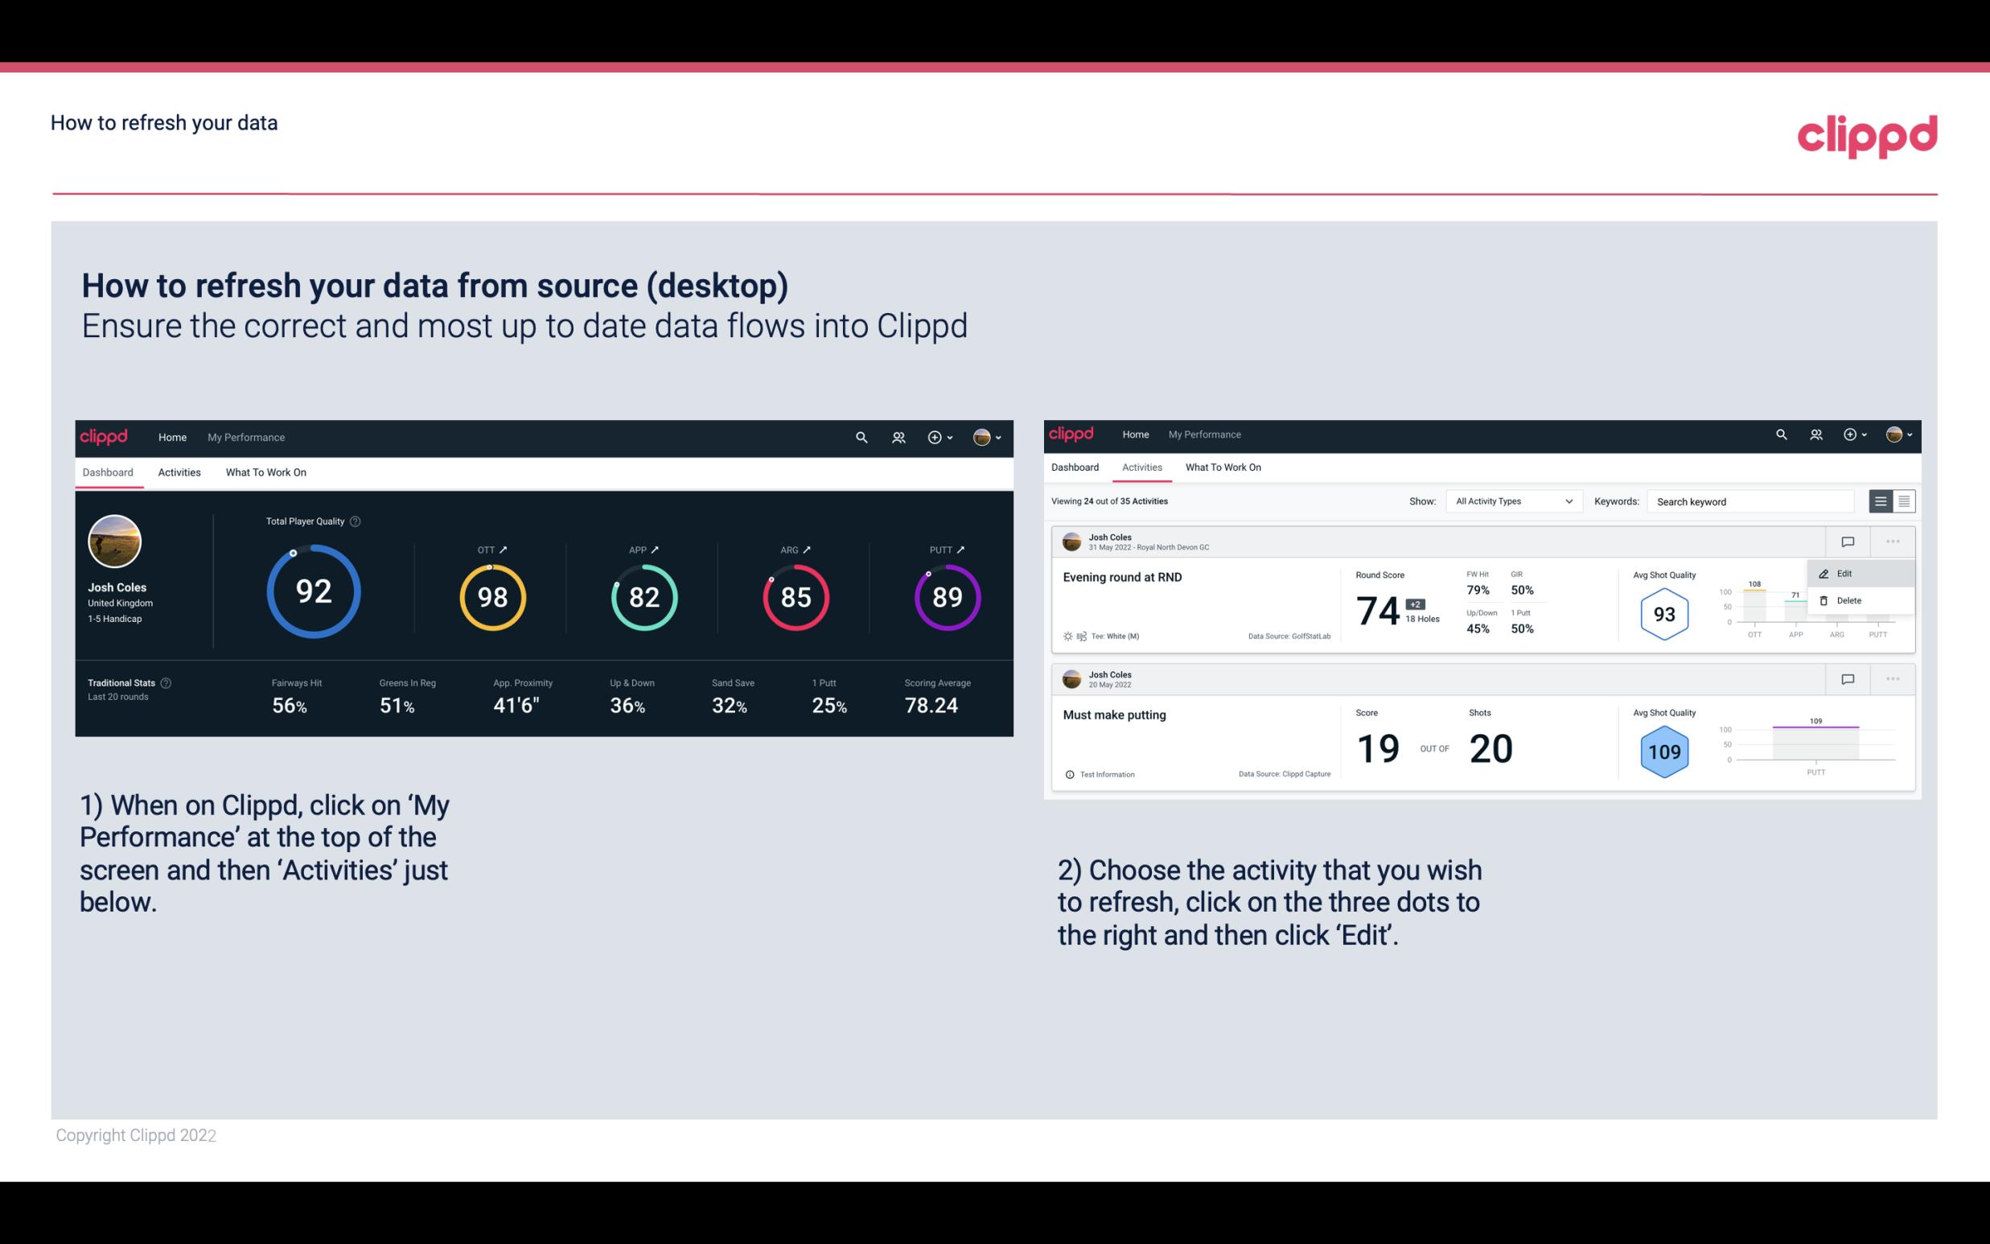Click the three dots menu on Evening round
Screen dimensions: 1990x1244
pos(1894,542)
